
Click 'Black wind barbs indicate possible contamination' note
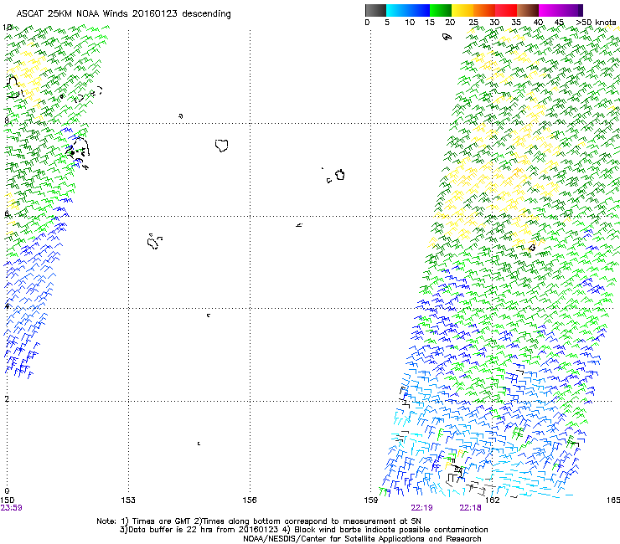[x=390, y=530]
